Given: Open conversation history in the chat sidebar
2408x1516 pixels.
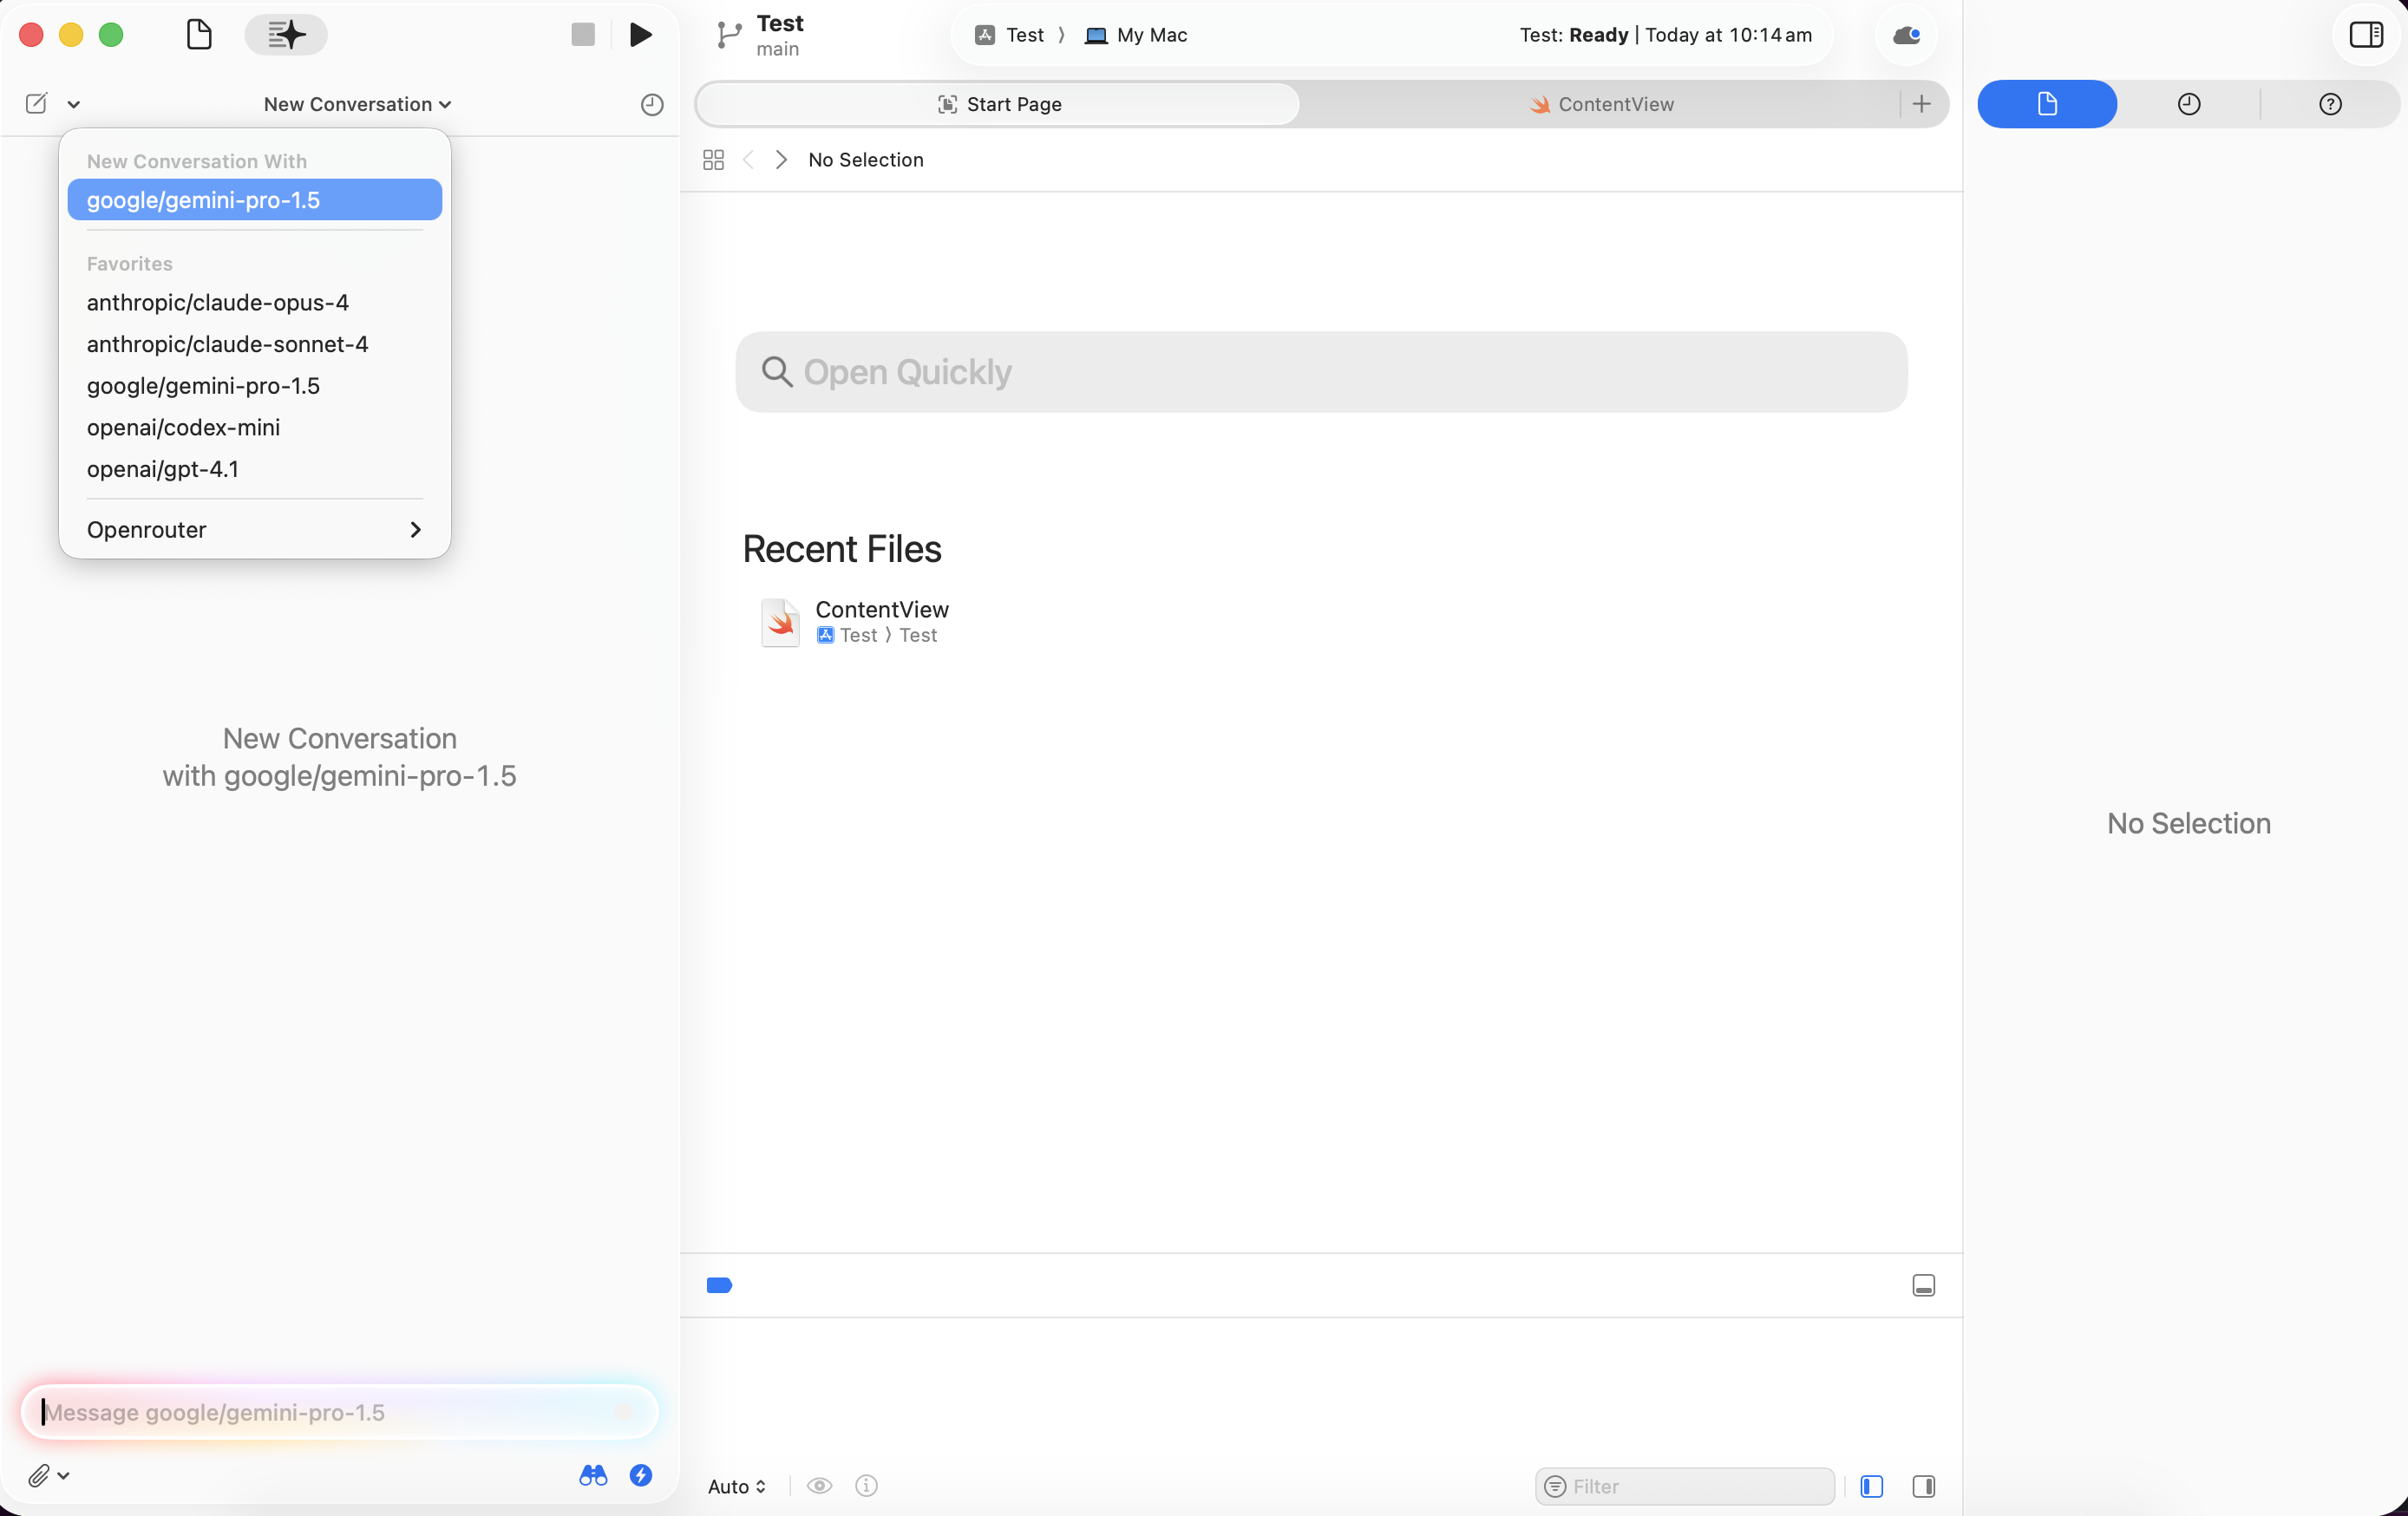Looking at the screenshot, I should pos(651,103).
